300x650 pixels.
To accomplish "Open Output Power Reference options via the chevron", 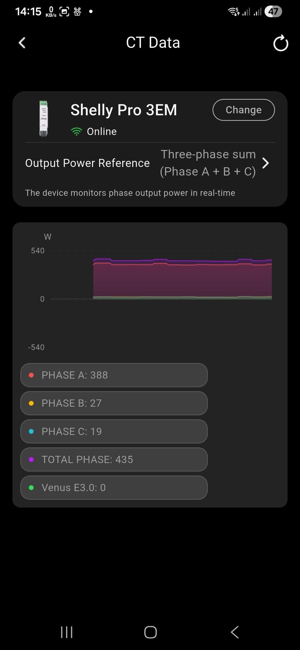I will click(x=265, y=163).
